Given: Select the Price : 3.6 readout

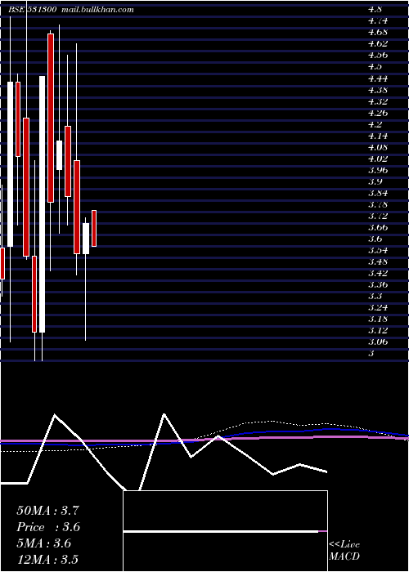Looking at the screenshot, I should click(48, 527).
